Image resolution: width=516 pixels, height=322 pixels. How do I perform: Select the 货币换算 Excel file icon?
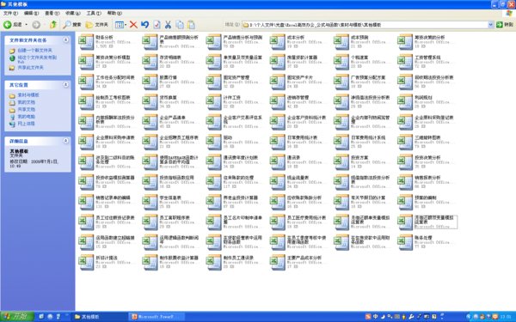tap(150, 102)
